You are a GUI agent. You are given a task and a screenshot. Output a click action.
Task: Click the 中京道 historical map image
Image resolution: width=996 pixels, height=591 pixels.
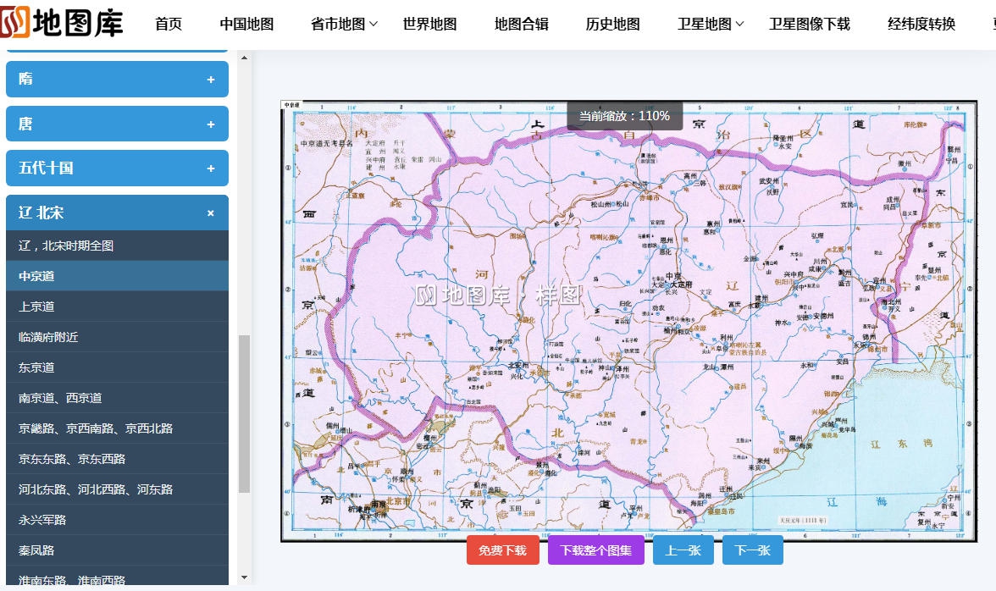628,322
